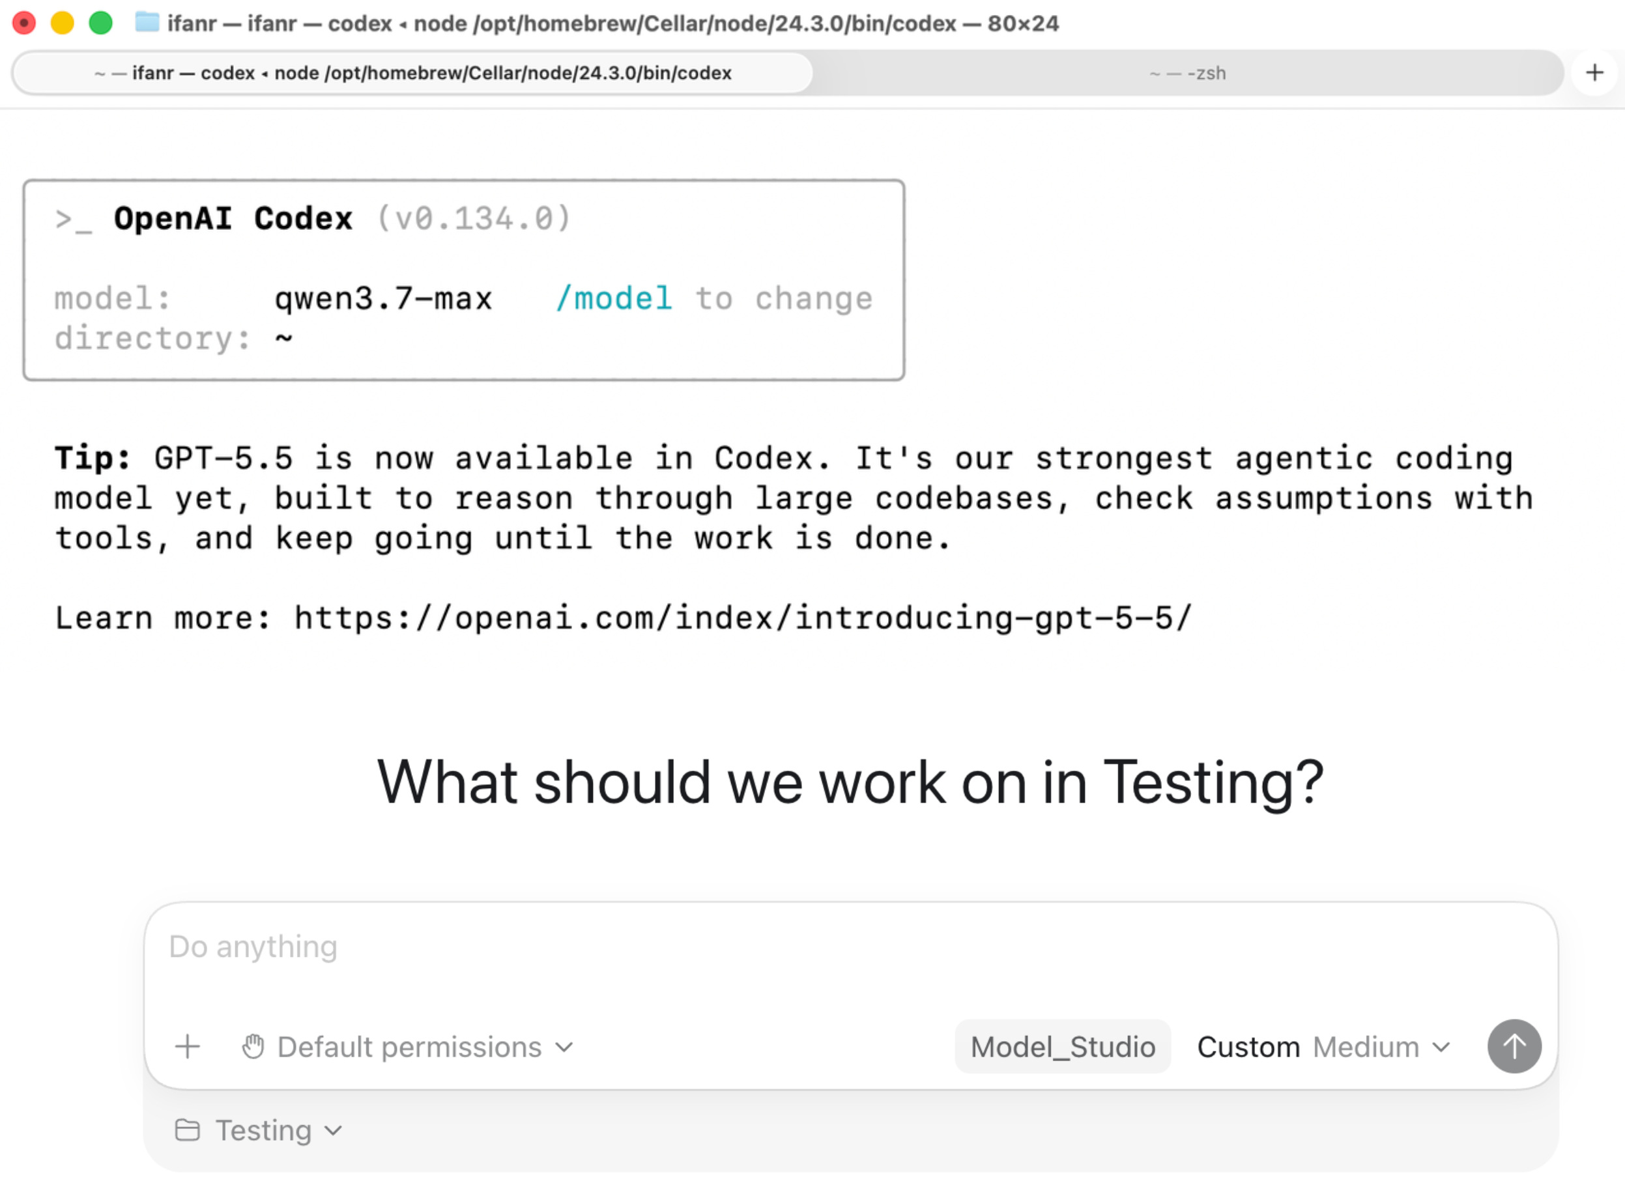The width and height of the screenshot is (1625, 1183).
Task: Click the green fullscreen window button
Action: pyautogui.click(x=101, y=23)
